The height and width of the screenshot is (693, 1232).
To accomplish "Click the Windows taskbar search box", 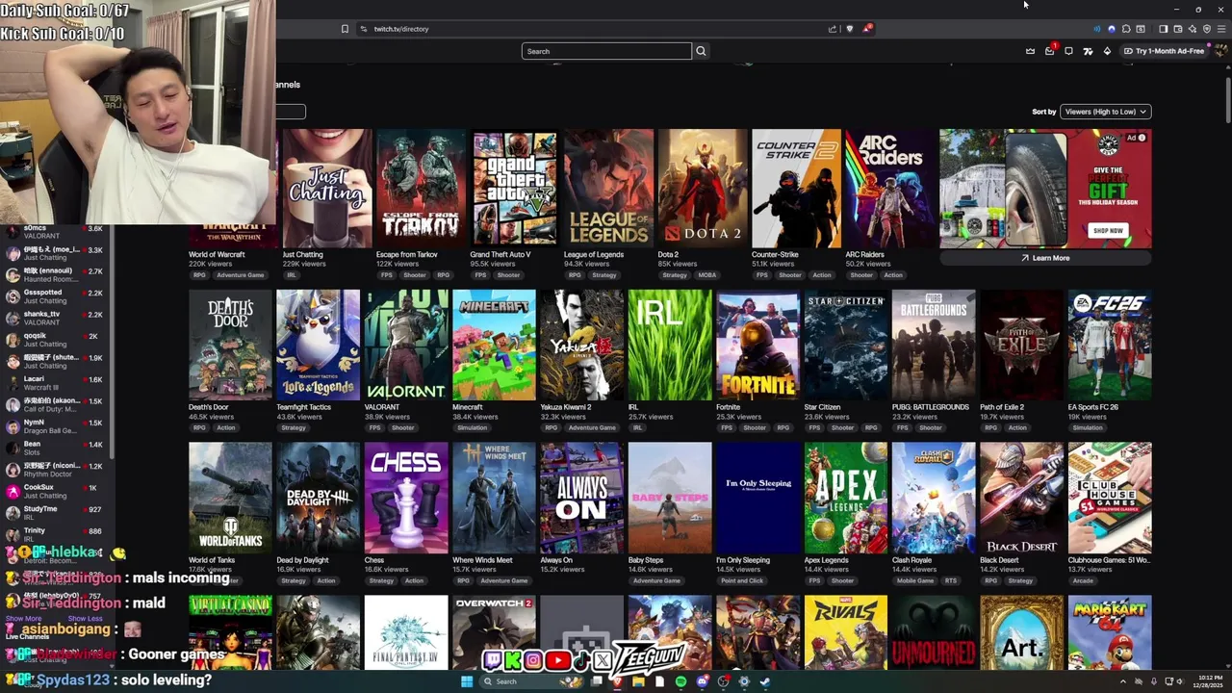I will (531, 681).
